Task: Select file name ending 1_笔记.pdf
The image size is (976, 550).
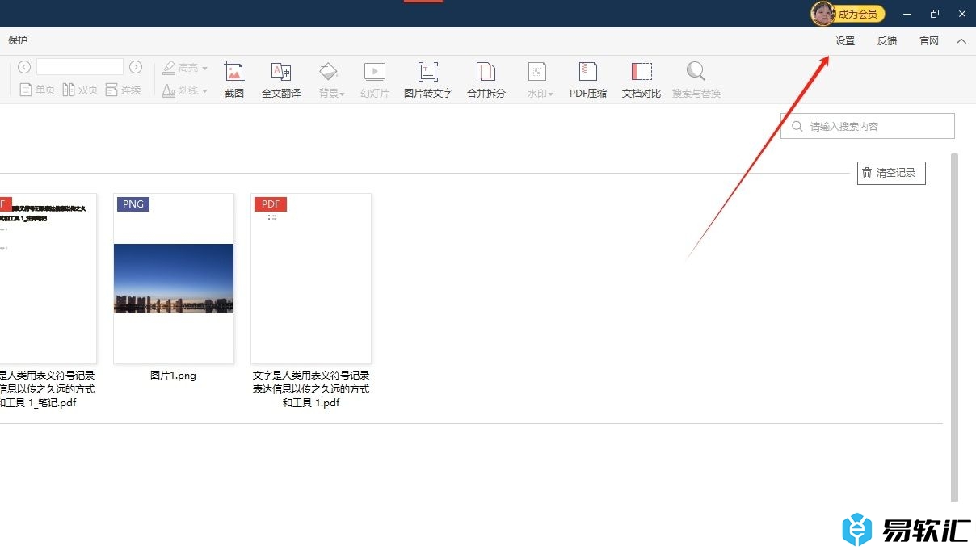Action: tap(48, 389)
